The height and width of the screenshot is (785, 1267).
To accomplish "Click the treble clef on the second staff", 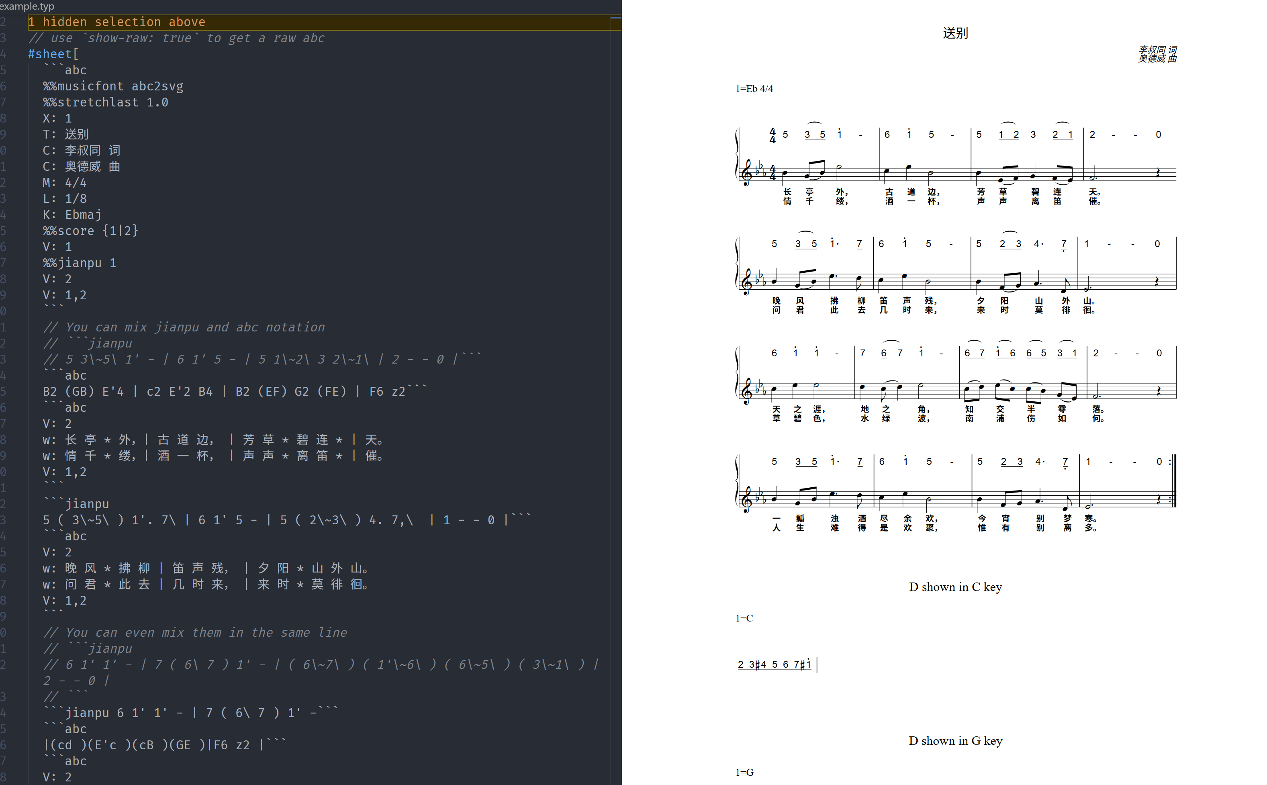I will click(746, 281).
